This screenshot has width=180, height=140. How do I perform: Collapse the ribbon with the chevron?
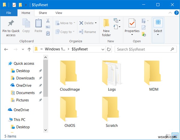pos(170,13)
